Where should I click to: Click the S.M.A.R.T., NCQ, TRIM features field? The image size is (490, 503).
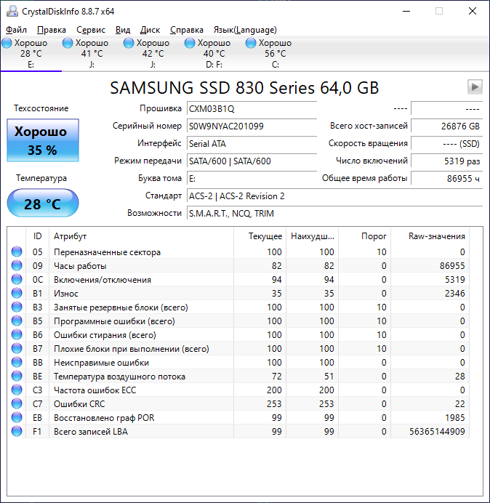click(x=334, y=213)
